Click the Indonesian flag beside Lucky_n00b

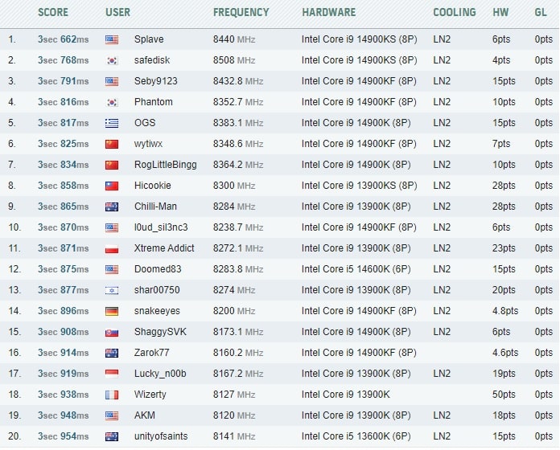[x=112, y=374]
